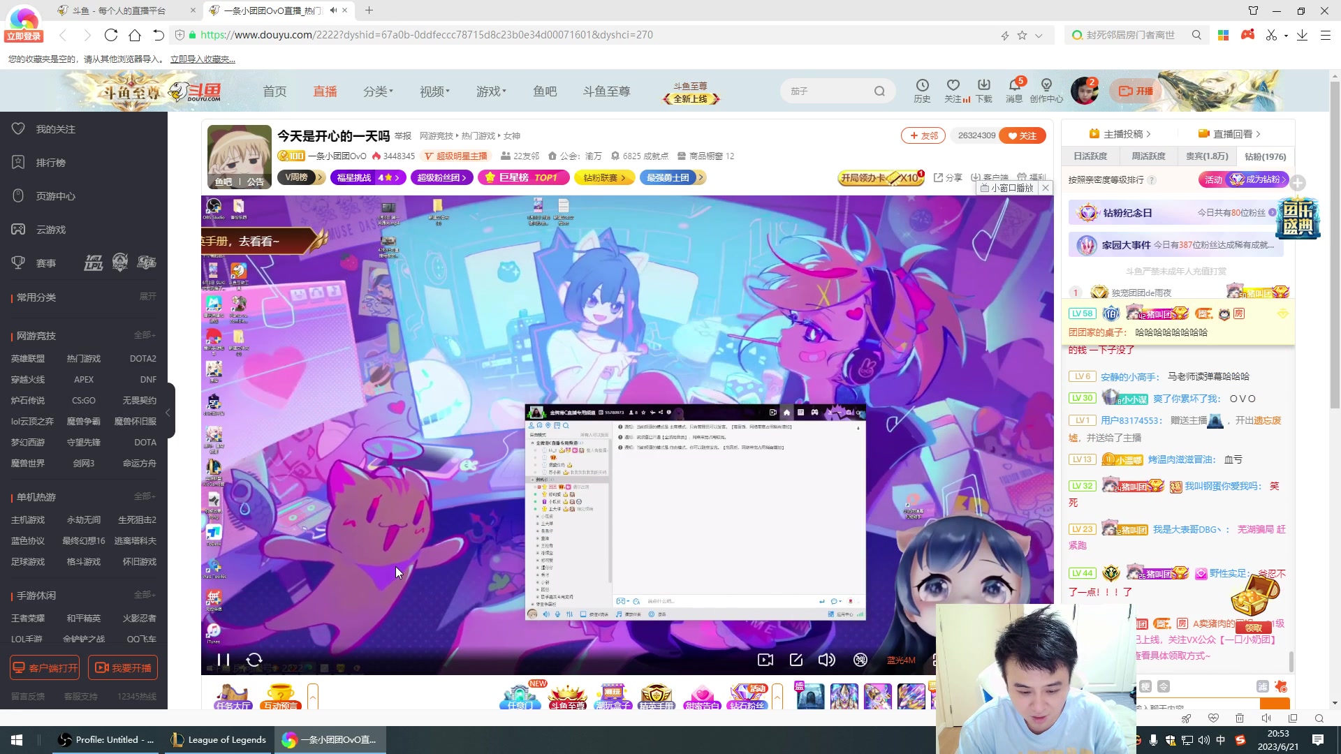This screenshot has width=1341, height=754.
Task: Open watch history clock icon
Action: [922, 91]
